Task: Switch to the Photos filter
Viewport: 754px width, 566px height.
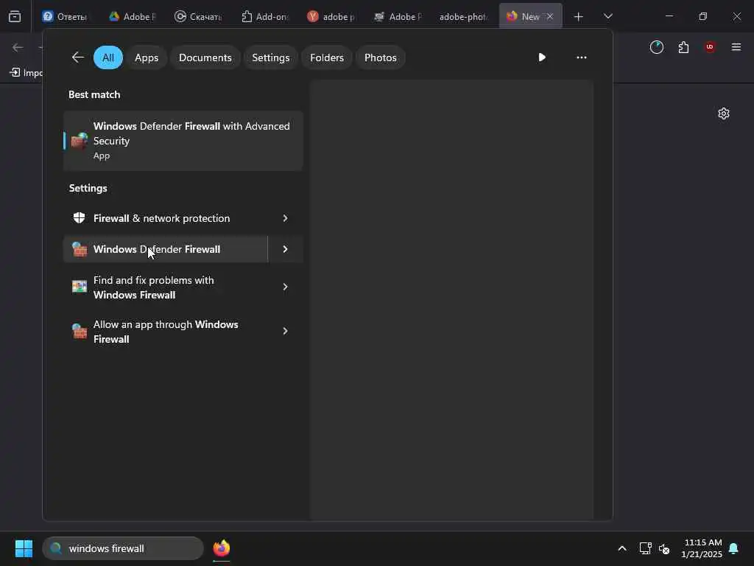Action: point(381,57)
